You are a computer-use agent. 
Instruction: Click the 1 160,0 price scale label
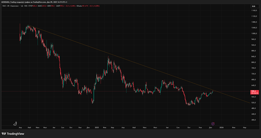click(x=254, y=10)
